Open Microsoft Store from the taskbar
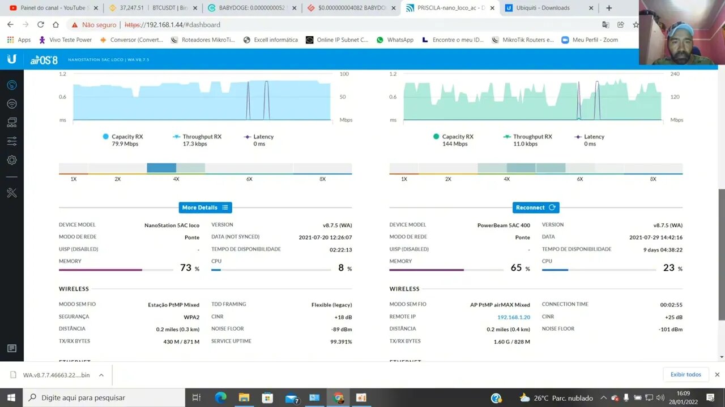Screen dimensions: 725x407 pyautogui.click(x=267, y=397)
